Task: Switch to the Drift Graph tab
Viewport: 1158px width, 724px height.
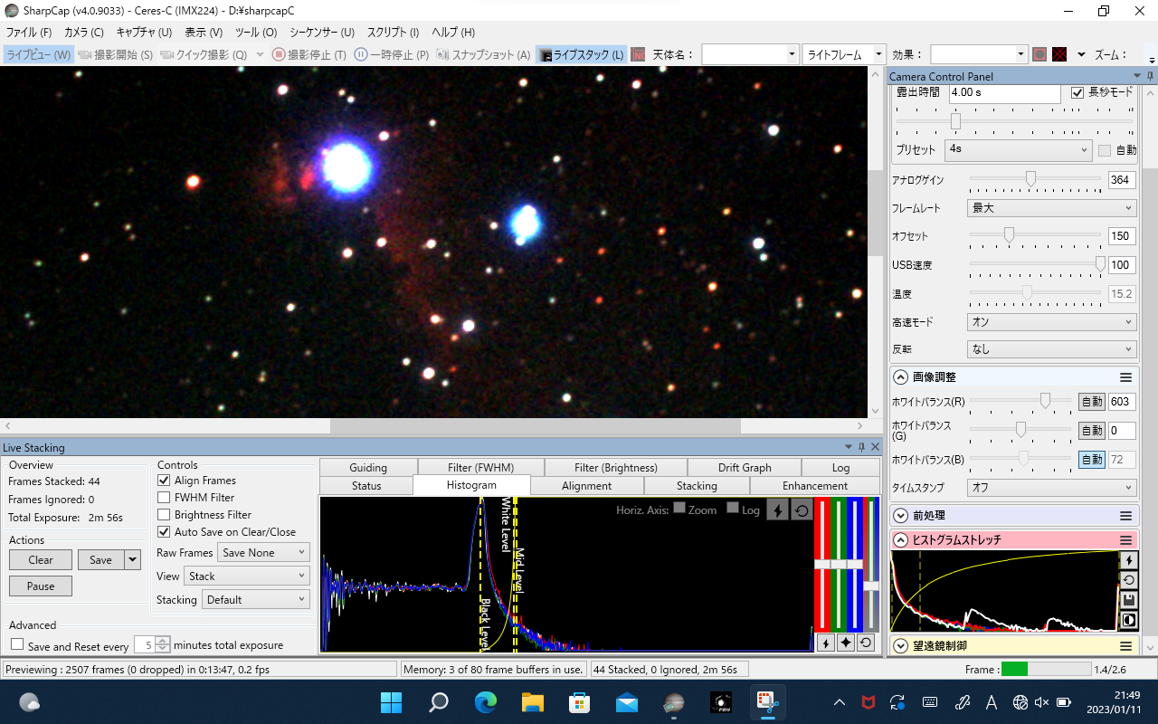Action: pos(745,468)
